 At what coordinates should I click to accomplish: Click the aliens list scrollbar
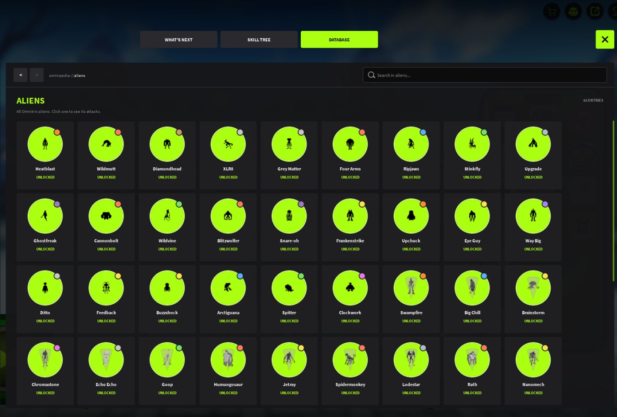(x=613, y=202)
